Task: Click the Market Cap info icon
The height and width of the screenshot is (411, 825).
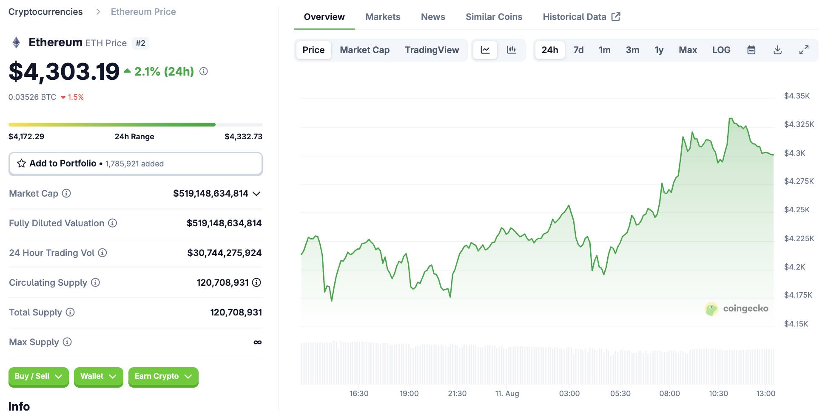Action: [66, 193]
